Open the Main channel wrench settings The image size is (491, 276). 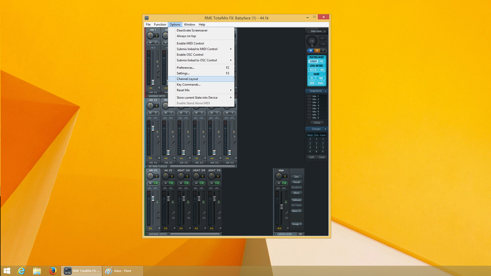[286, 213]
